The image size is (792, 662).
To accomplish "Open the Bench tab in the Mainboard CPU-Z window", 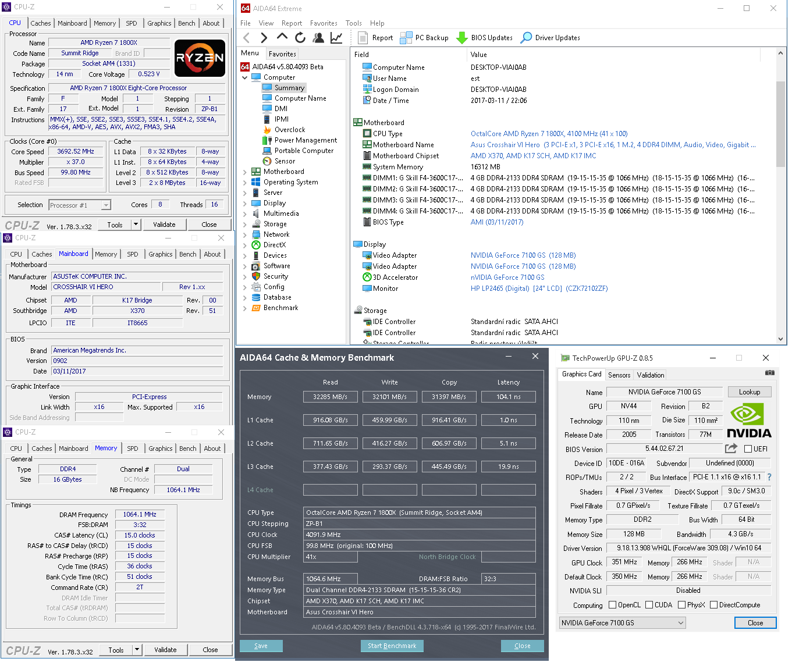I will [x=187, y=254].
